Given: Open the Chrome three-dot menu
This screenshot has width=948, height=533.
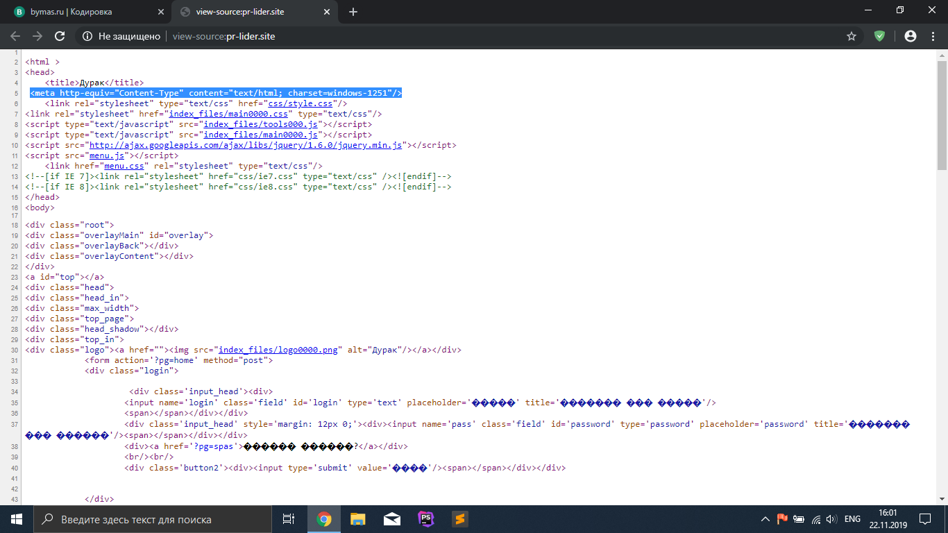Looking at the screenshot, I should 933,36.
